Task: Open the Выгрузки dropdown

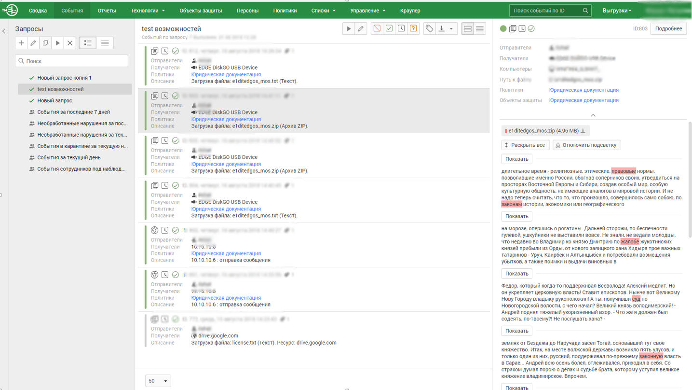Action: click(617, 11)
